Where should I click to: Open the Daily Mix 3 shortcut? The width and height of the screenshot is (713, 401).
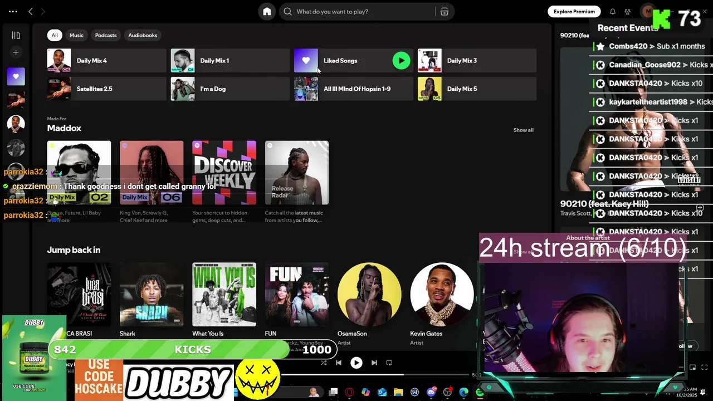pyautogui.click(x=477, y=61)
